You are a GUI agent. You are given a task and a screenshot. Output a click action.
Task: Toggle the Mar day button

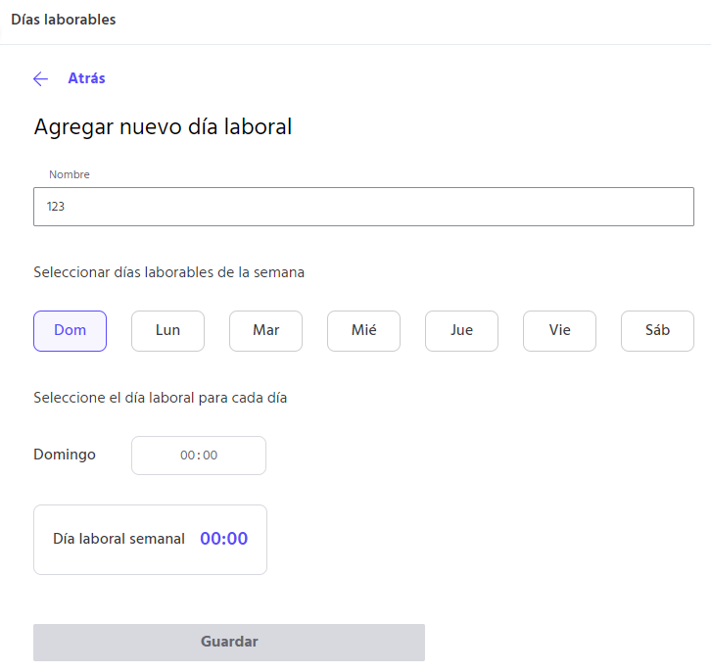point(265,331)
